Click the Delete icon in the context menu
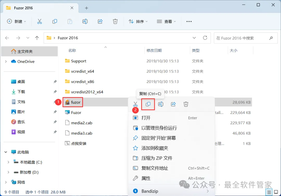Screen dimensions: 281x196 coord(186,104)
